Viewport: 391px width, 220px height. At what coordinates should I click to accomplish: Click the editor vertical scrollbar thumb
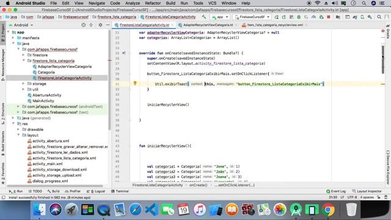point(383,60)
